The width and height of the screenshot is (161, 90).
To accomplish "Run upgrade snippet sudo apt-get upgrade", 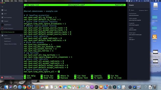I will click(134, 24).
